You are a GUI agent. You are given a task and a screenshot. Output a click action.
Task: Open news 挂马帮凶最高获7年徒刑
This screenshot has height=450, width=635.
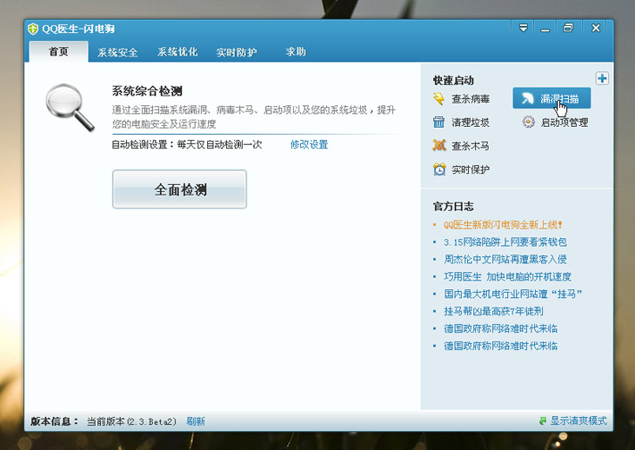coord(493,311)
